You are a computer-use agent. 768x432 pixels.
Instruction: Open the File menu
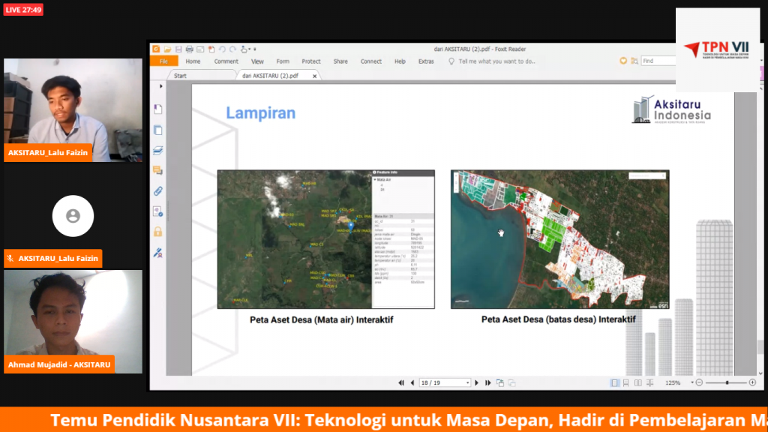tap(163, 61)
